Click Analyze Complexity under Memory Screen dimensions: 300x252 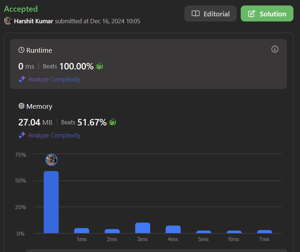54,135
